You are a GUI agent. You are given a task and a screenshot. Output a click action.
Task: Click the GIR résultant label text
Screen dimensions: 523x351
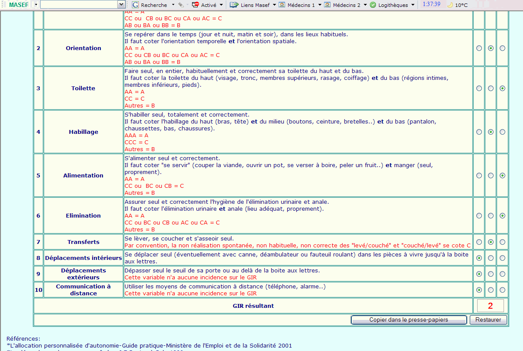[x=253, y=306]
